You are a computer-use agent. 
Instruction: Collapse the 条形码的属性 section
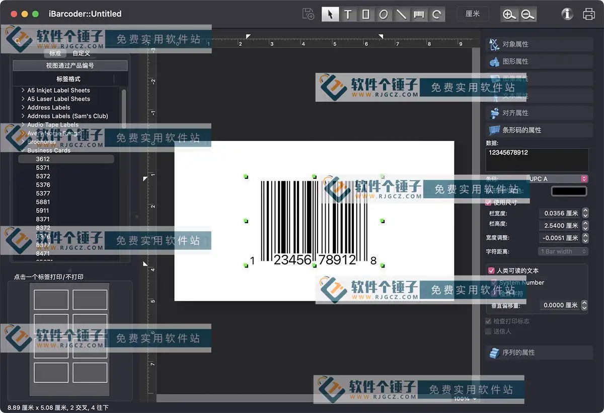pos(540,130)
